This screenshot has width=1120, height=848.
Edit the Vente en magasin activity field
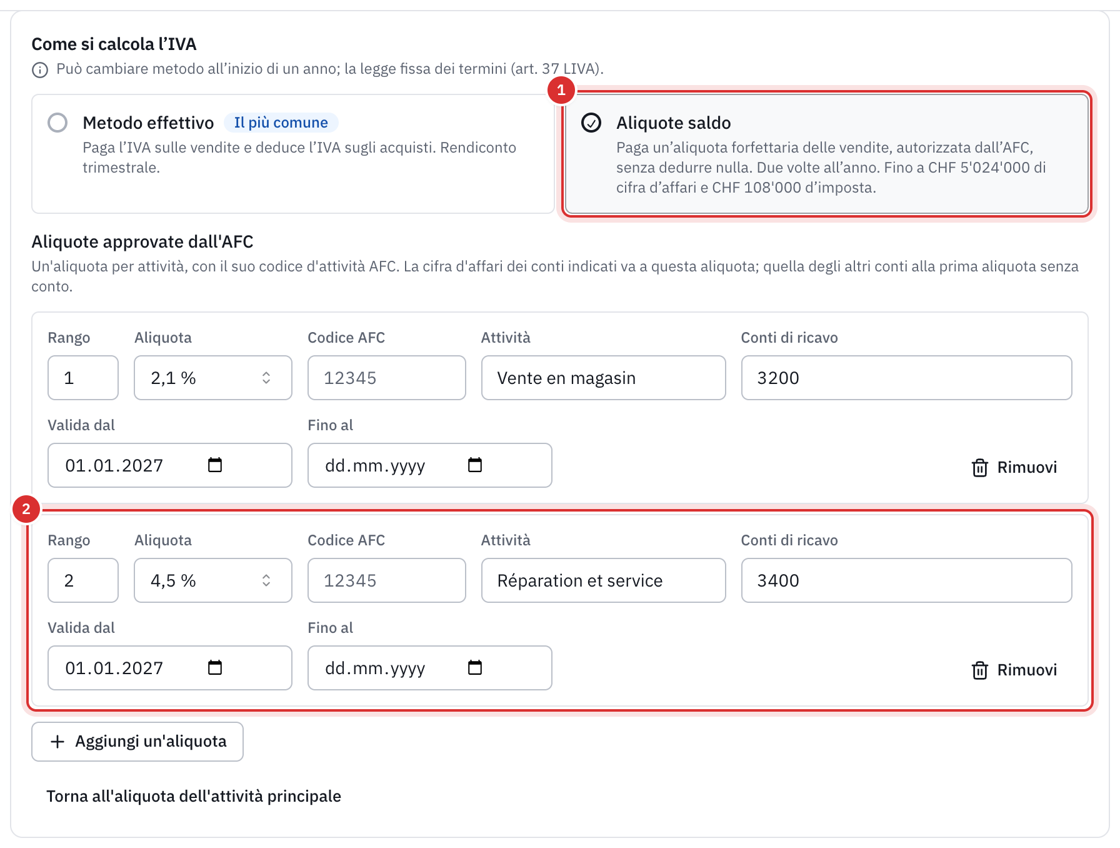click(x=603, y=378)
